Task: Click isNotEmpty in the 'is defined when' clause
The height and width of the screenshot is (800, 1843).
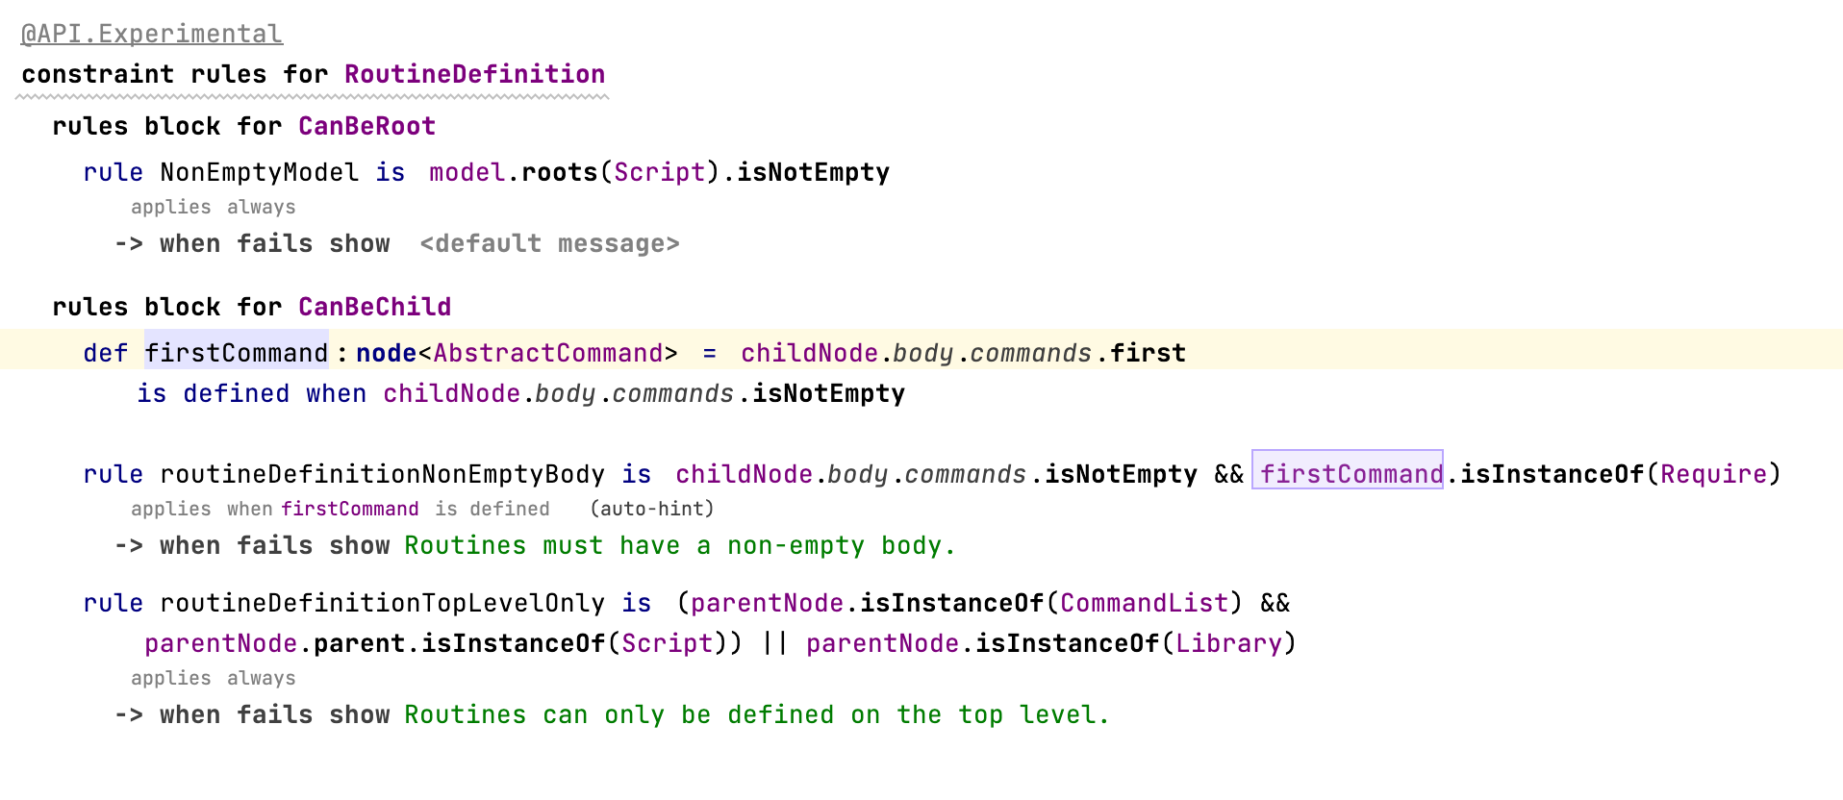Action: [x=828, y=393]
